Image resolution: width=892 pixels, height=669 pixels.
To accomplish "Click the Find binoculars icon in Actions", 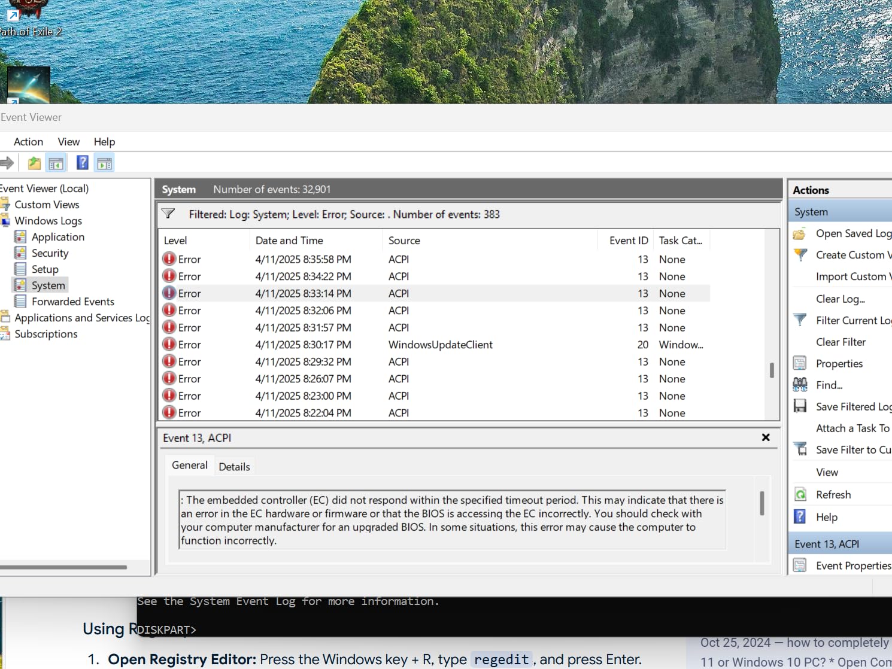I will [x=800, y=385].
